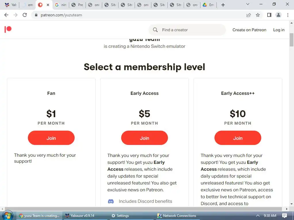The image size is (294, 220).
Task: Click the share page icon
Action: pyautogui.click(x=249, y=15)
